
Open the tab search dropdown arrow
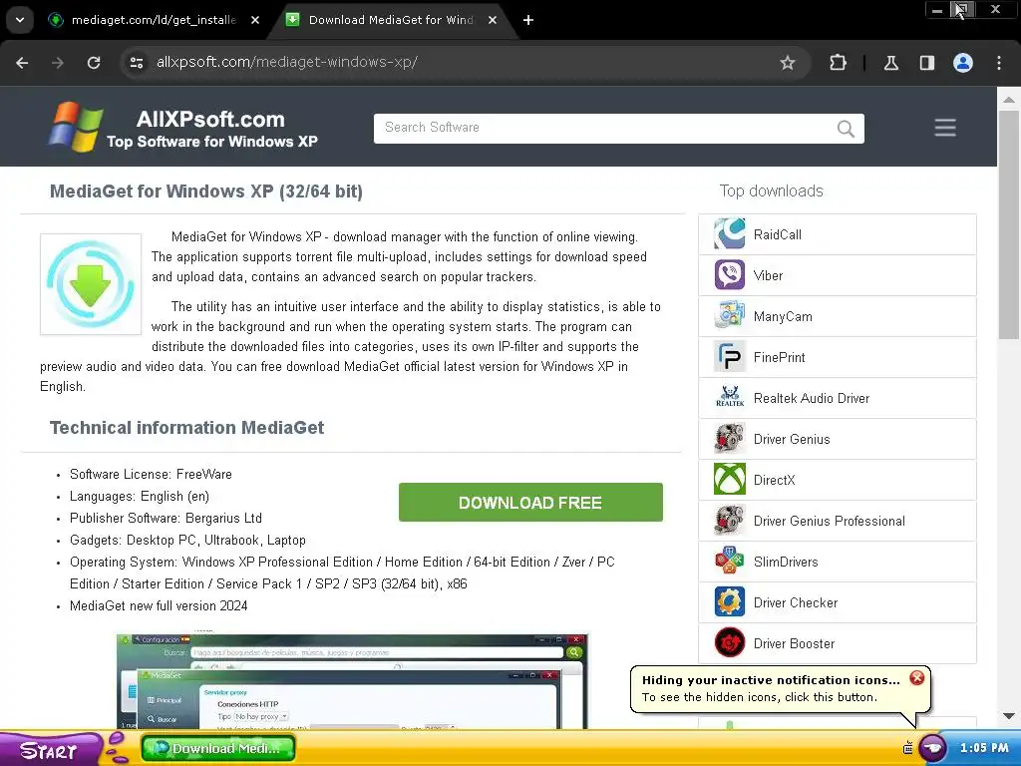(x=20, y=20)
